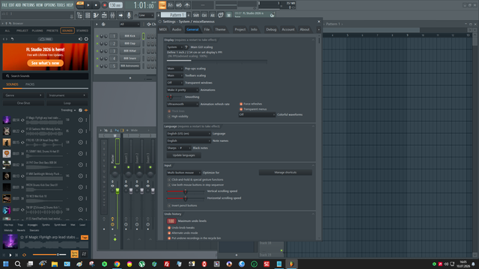Open the Transparent windows dropdown
The image size is (479, 269).
point(174,83)
